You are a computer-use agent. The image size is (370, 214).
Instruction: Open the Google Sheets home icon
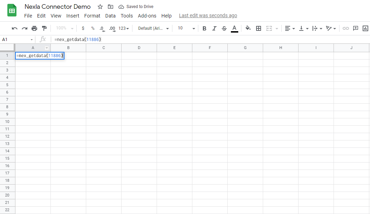[12, 11]
